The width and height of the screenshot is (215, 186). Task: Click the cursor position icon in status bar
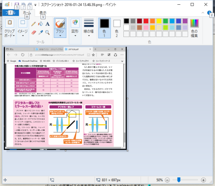(5, 180)
